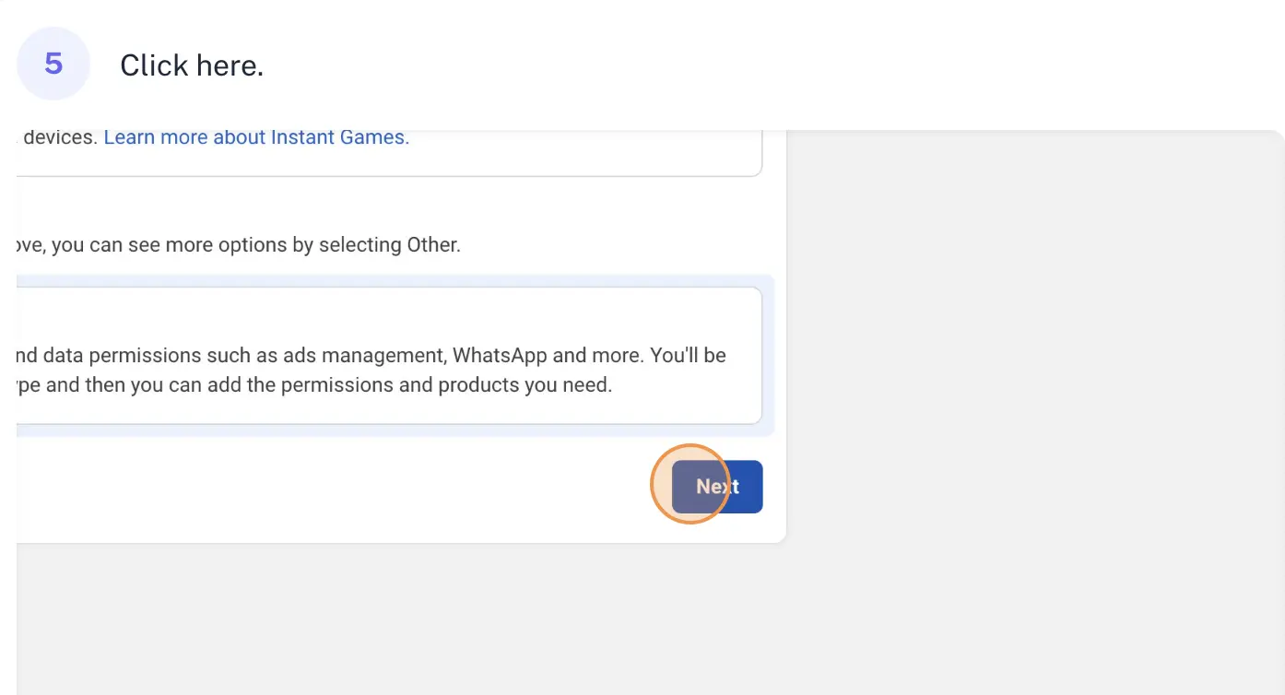Click the orange highlight circle over Next
The height and width of the screenshot is (695, 1285).
[690, 485]
